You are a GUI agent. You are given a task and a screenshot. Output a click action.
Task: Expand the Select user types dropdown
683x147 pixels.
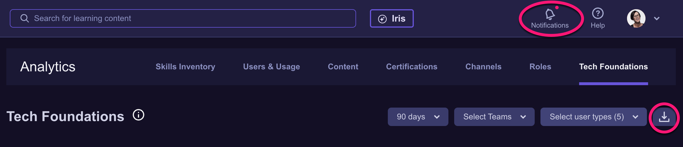(x=593, y=117)
